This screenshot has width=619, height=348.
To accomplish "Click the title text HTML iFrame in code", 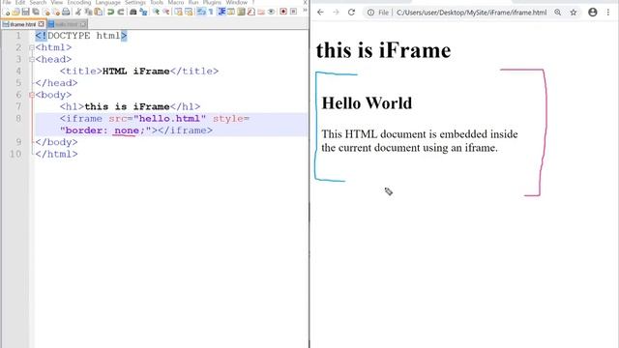I will point(135,72).
